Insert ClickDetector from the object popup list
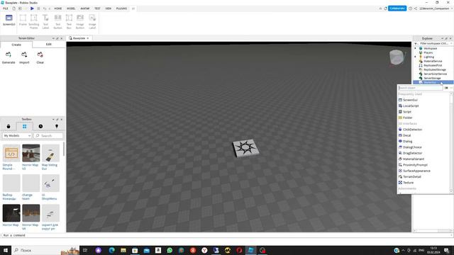This screenshot has width=454, height=255. pos(412,130)
